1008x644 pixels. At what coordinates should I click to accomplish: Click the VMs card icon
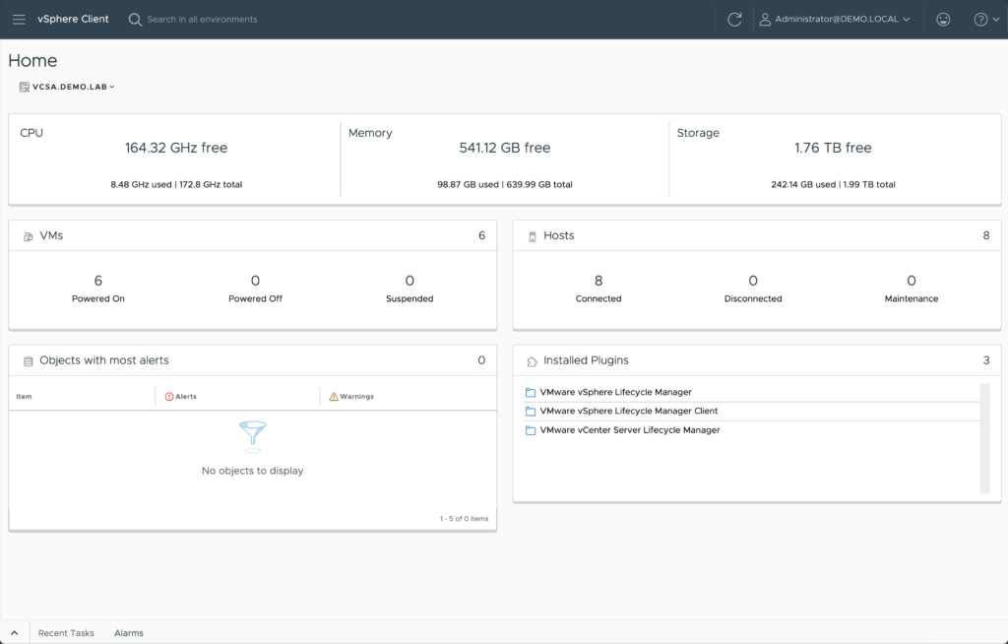[x=28, y=236]
